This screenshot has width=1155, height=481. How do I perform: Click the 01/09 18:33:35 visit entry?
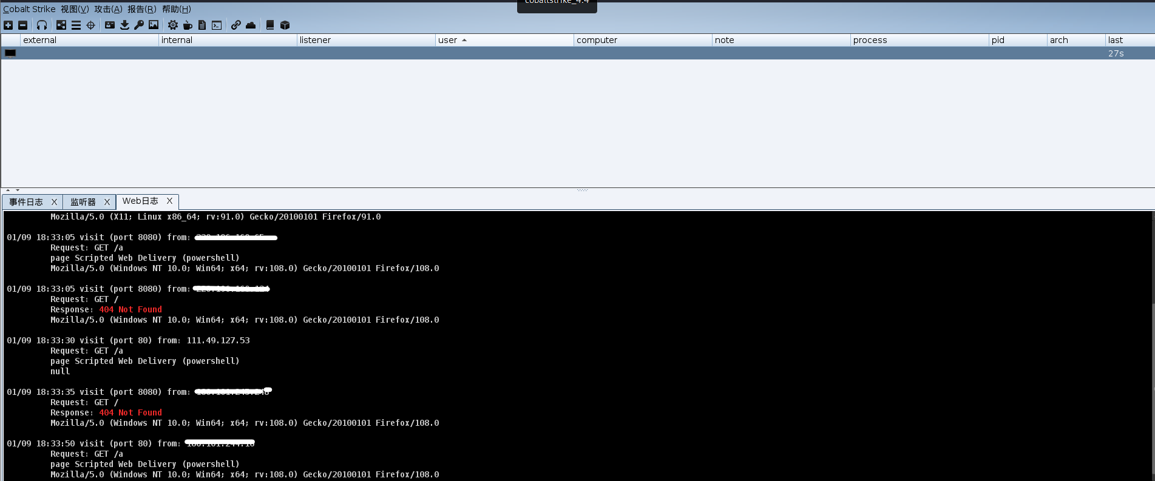coord(139,392)
